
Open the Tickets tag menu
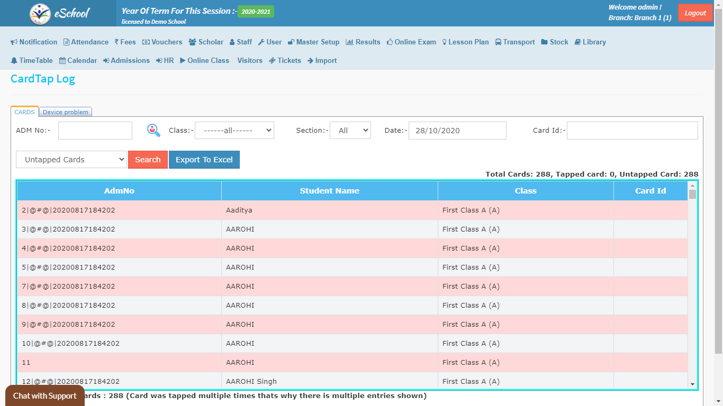click(x=285, y=61)
